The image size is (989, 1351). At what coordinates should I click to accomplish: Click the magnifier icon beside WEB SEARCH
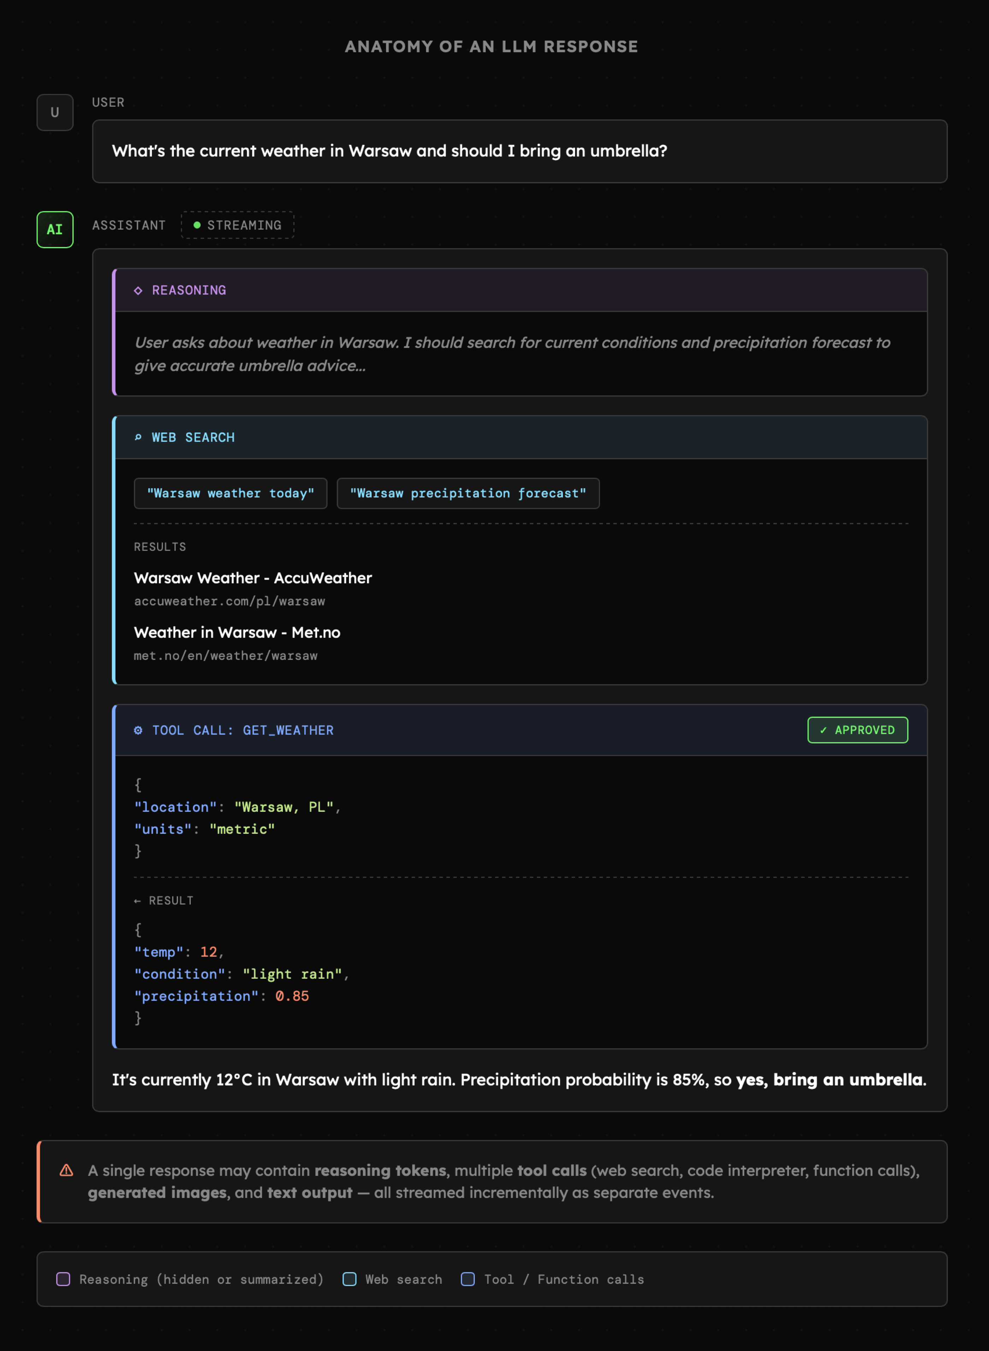(138, 437)
